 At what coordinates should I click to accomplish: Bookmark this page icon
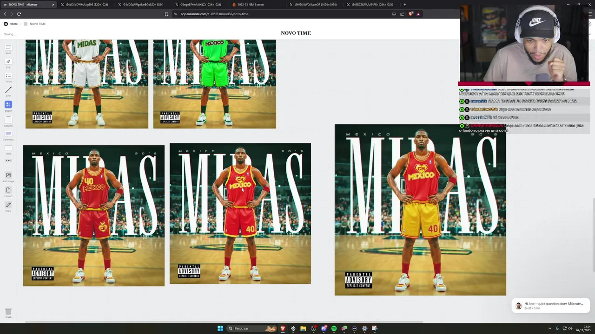point(166,14)
